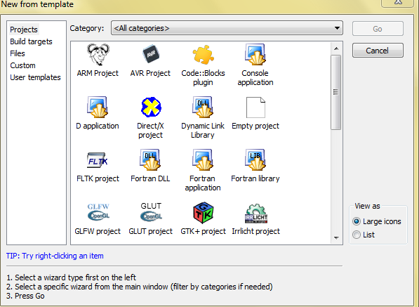Click the Cancel button
419x307 pixels.
378,51
